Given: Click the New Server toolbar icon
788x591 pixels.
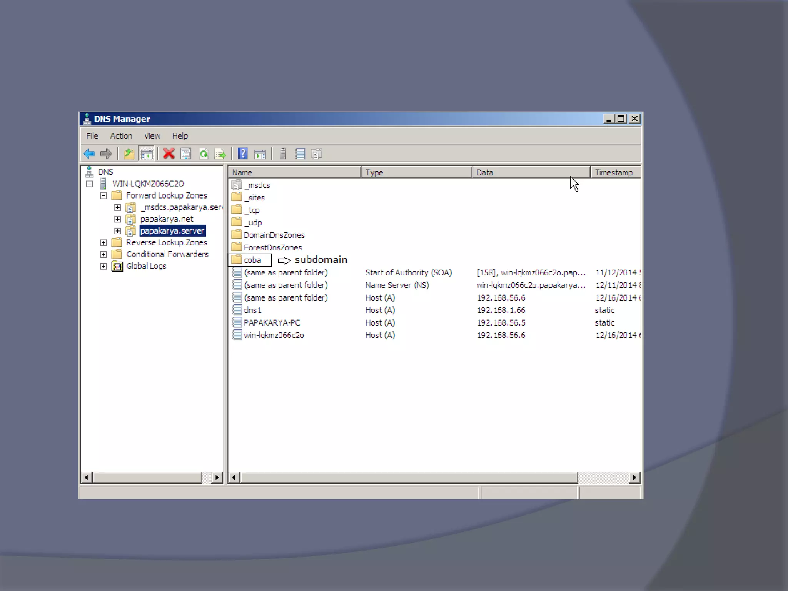Looking at the screenshot, I should pyautogui.click(x=283, y=154).
